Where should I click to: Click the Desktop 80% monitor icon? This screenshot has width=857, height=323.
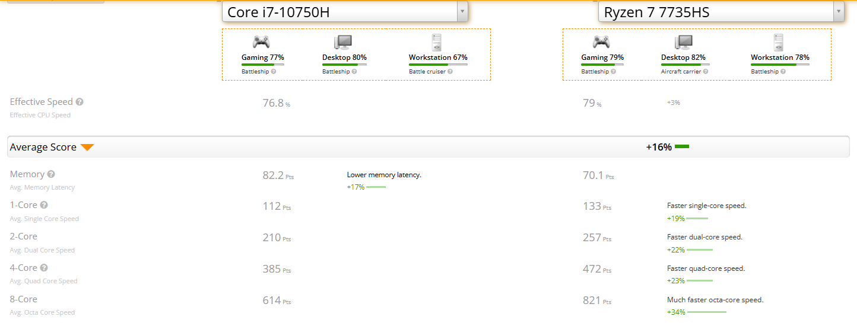[342, 41]
